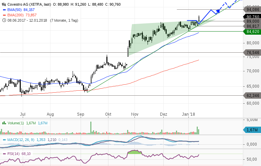Click the 62,346 price level tag

coord(252,96)
